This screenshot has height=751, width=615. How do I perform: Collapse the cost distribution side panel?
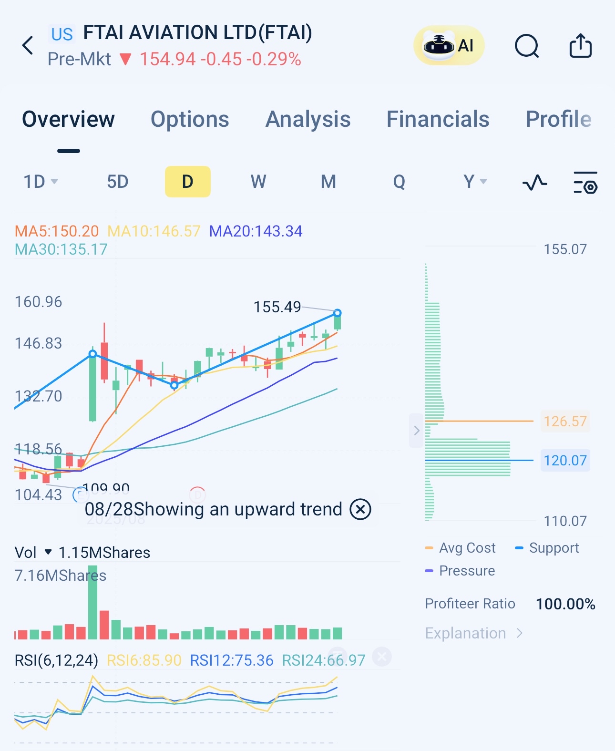tap(417, 431)
